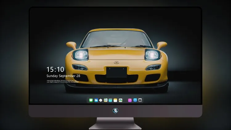This screenshot has height=130, width=231.
Task: Open the yellow Notes app in the dock
Action: click(115, 100)
